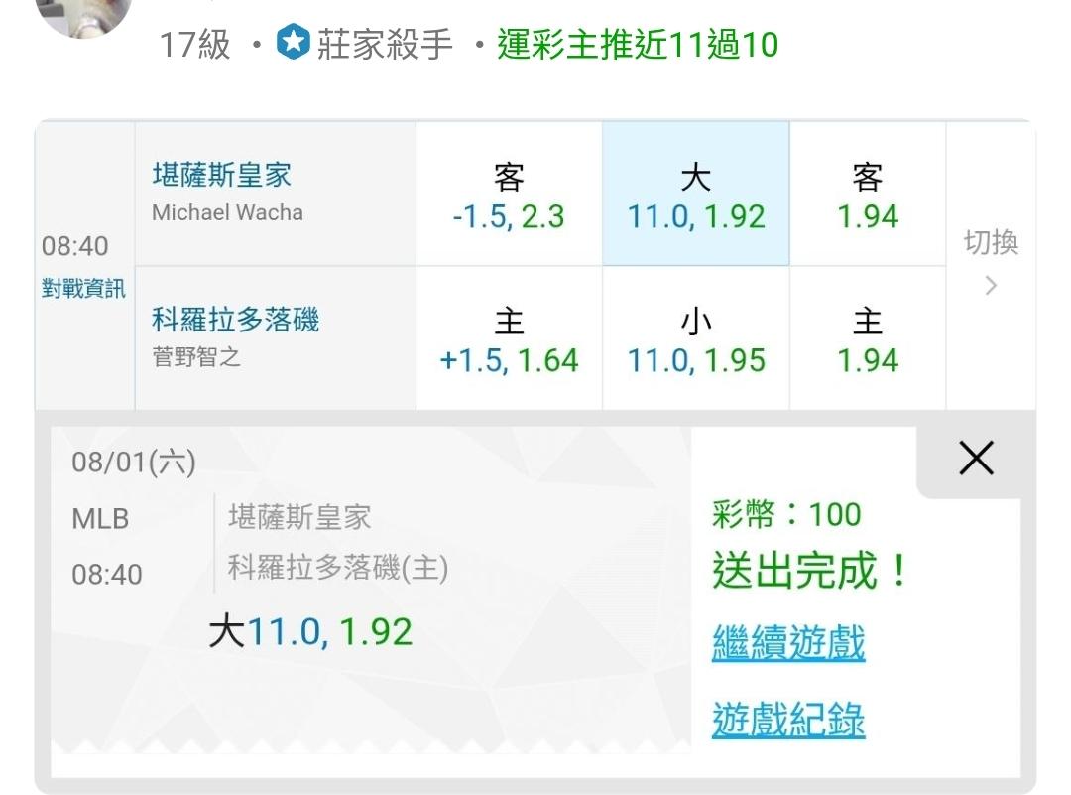1071x795 pixels.
Task: Click the 莊家殺手 title label
Action: pos(385,45)
